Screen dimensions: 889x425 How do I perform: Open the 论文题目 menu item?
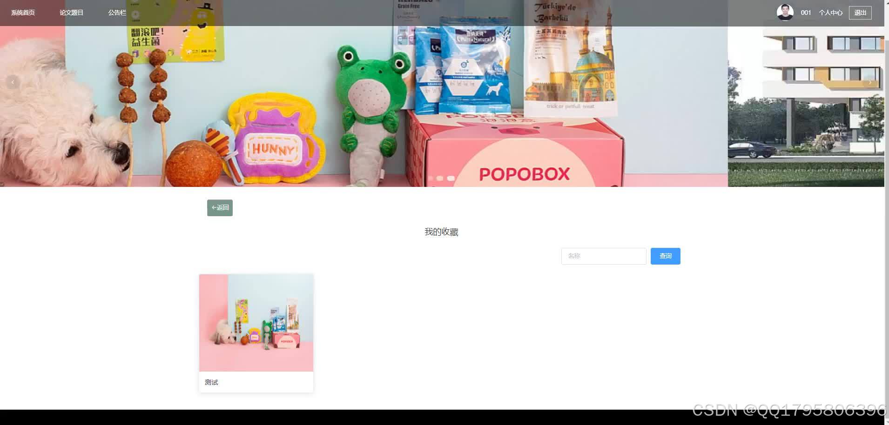click(71, 13)
